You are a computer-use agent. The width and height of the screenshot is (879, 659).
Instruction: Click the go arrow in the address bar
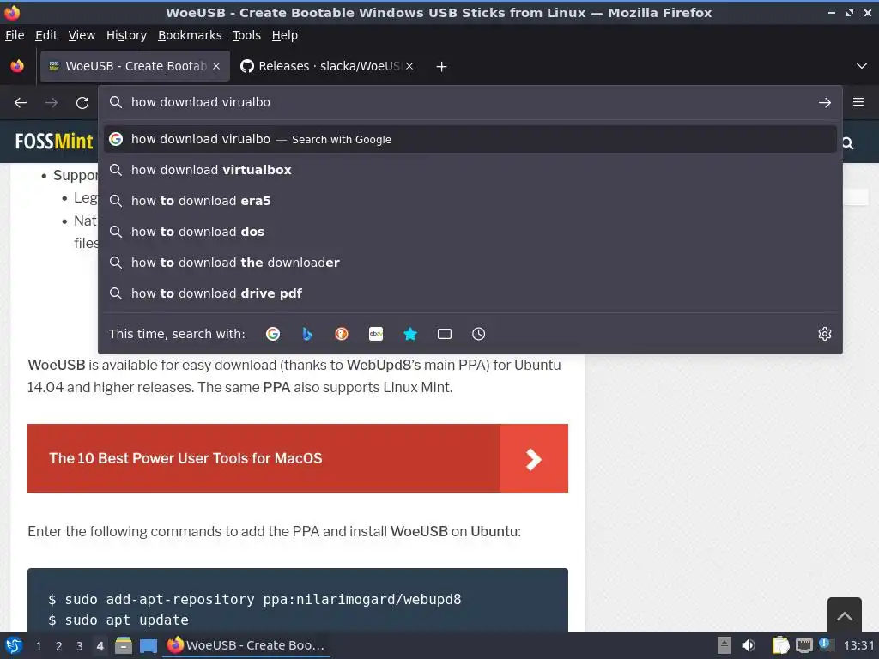tap(825, 103)
